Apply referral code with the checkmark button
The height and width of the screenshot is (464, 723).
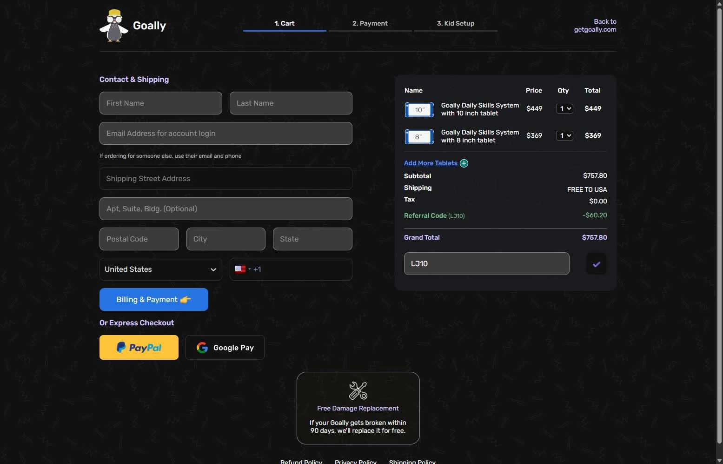[x=597, y=264]
